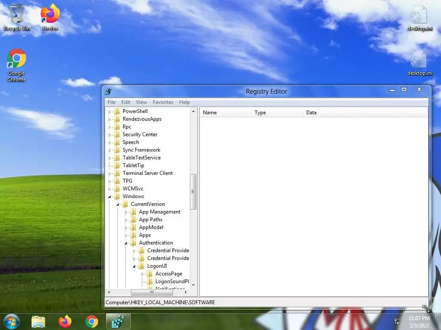441x330 pixels.
Task: Open the Google Chrome desktop shortcut
Action: tap(17, 65)
